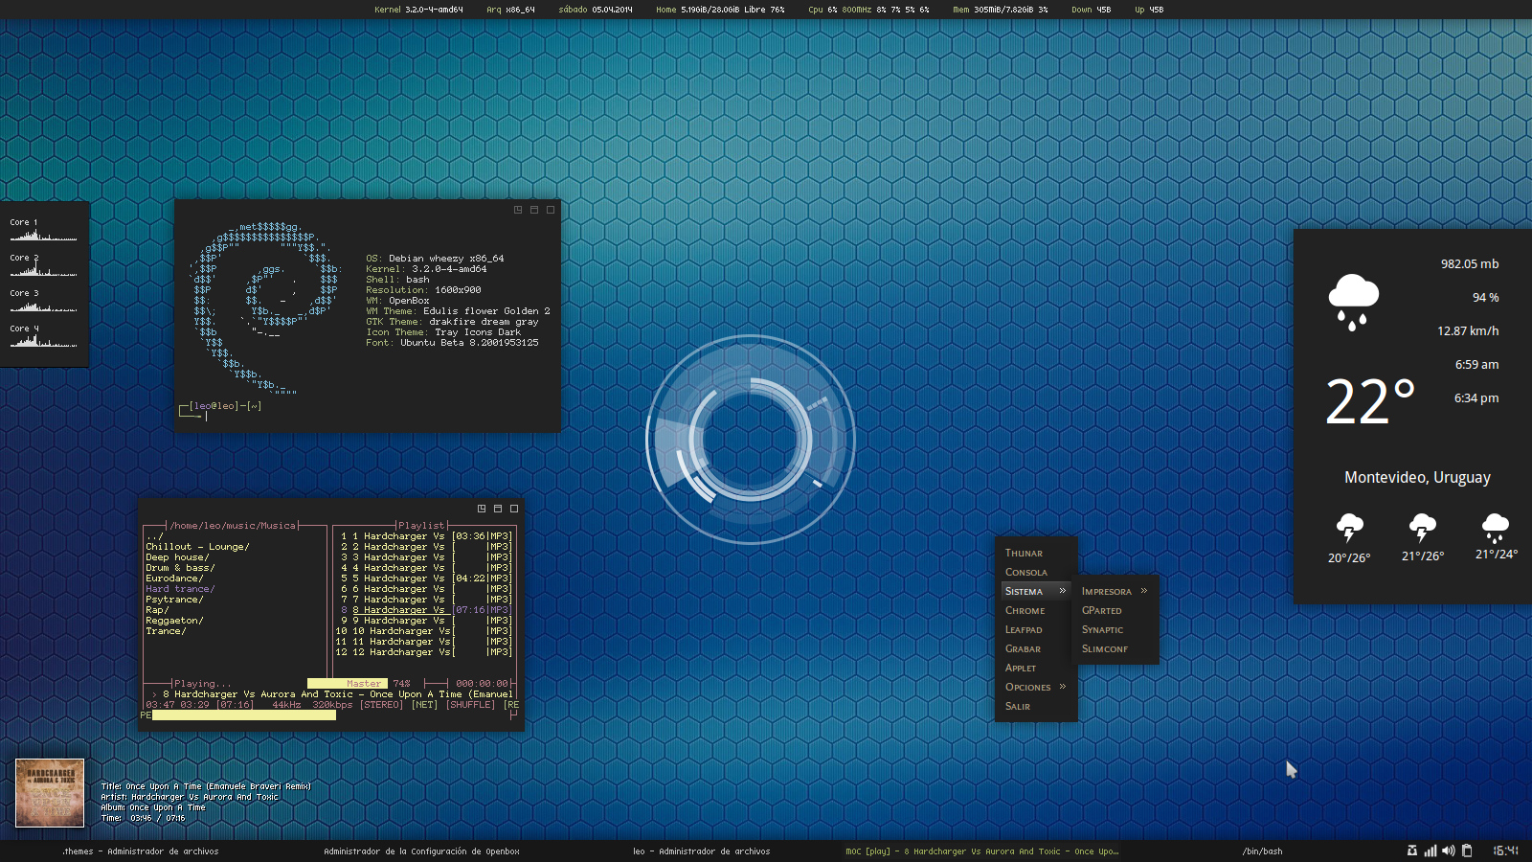Open Thunar from the Openbox menu
The image size is (1532, 862).
click(x=1036, y=553)
